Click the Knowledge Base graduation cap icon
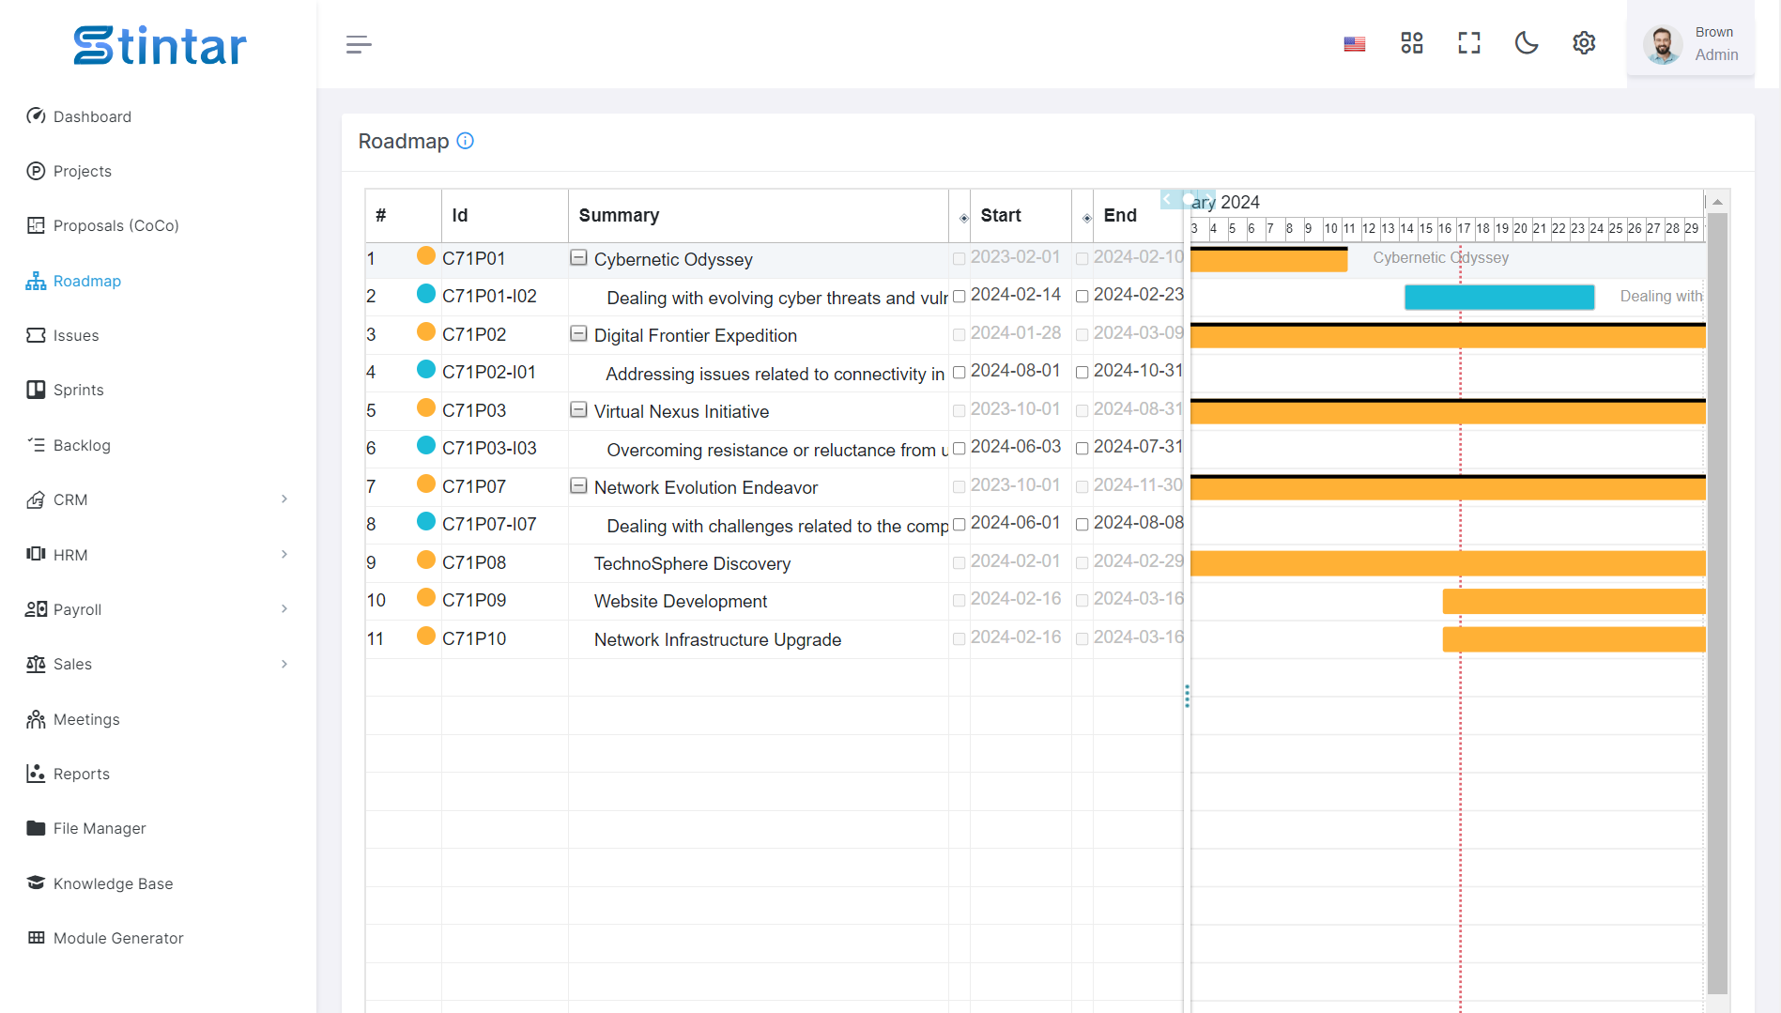 (36, 883)
